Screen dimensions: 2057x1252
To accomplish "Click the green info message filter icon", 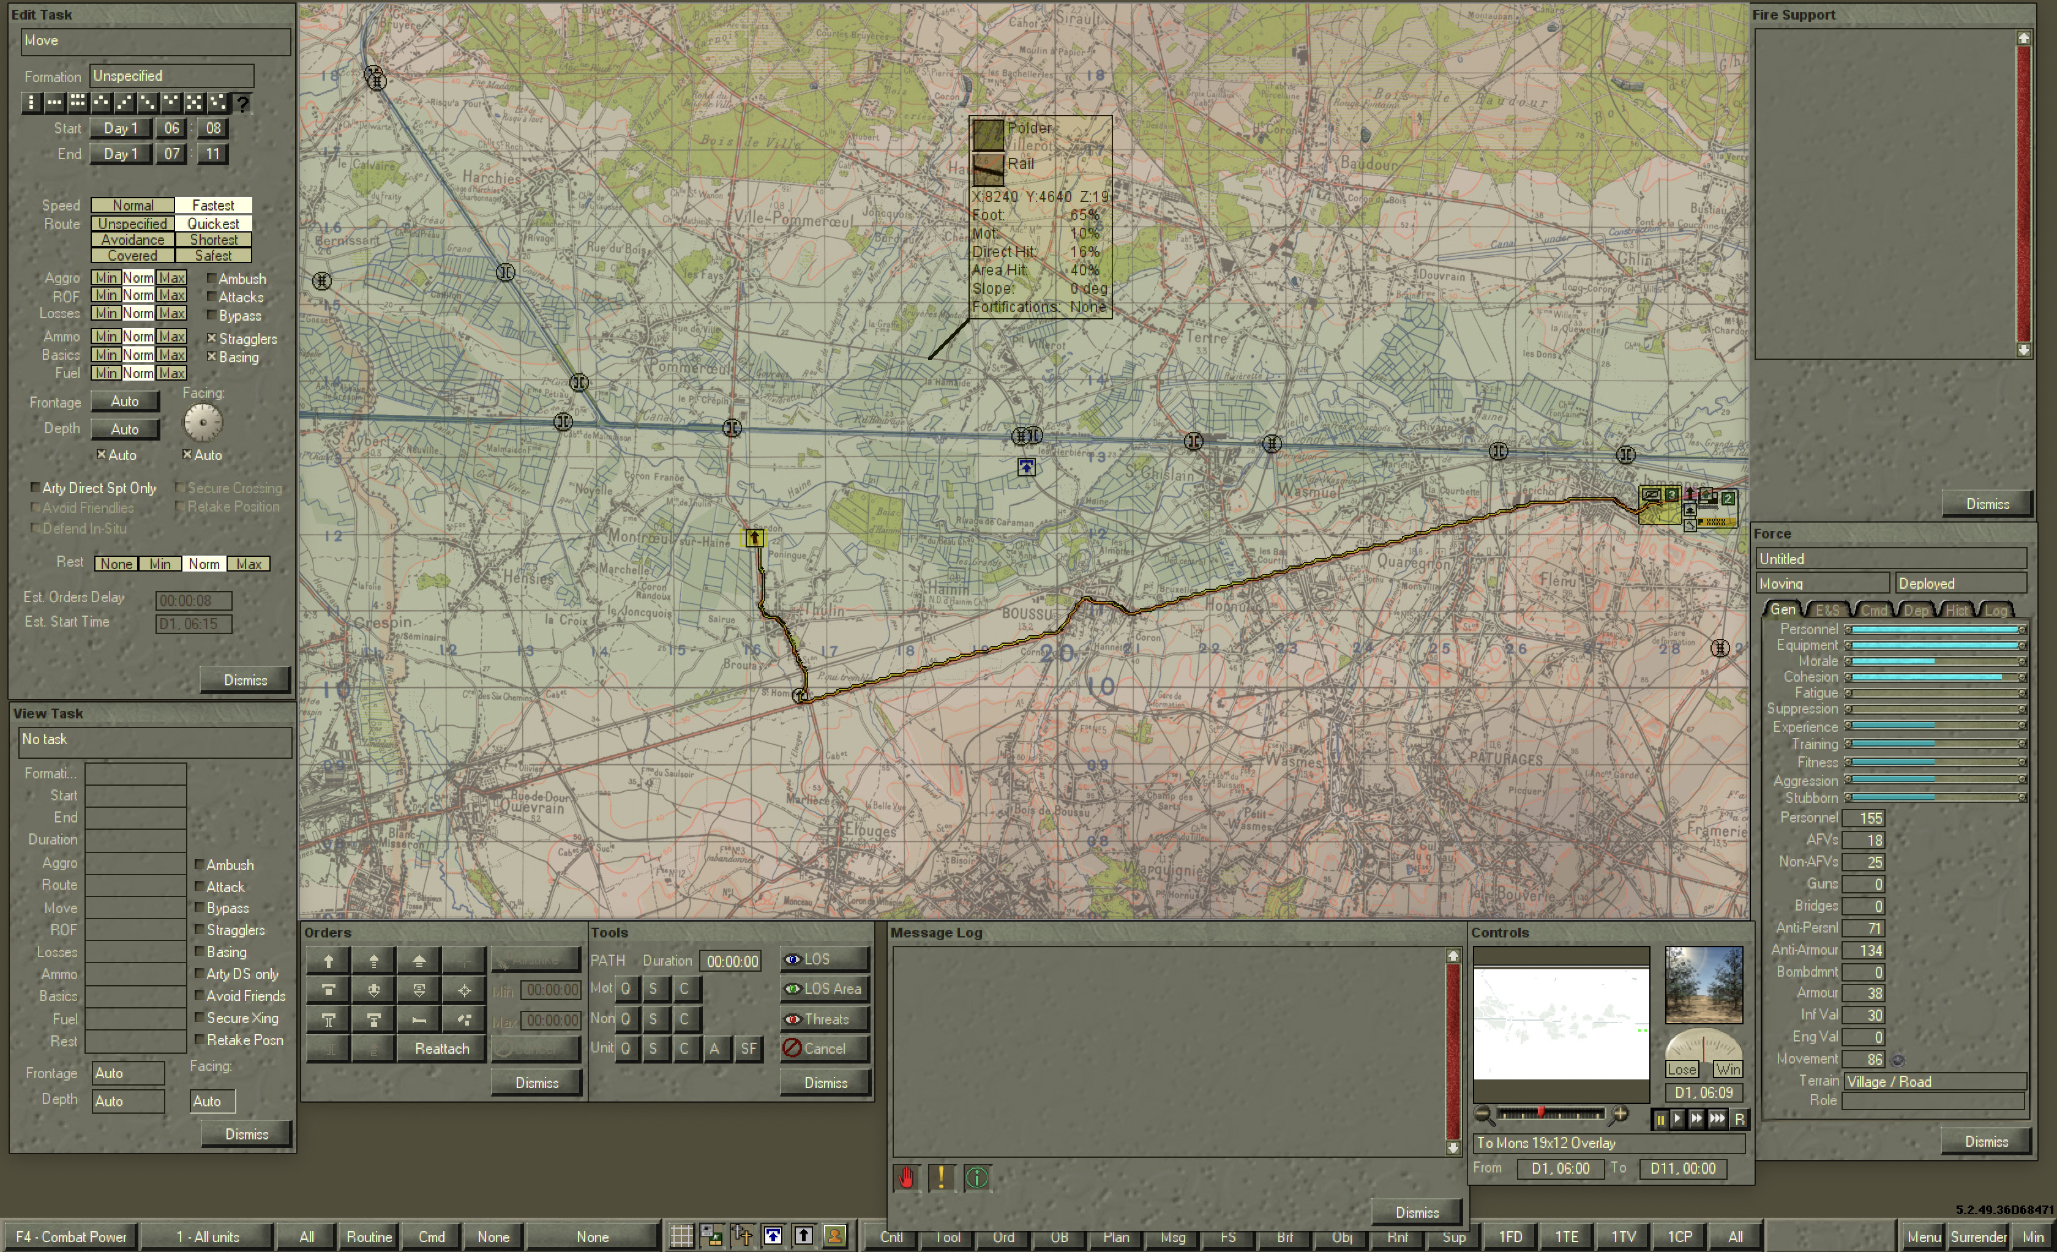I will (x=976, y=1178).
